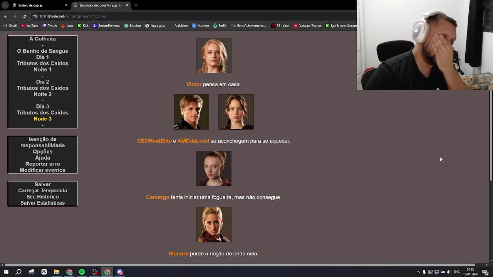
Task: Go back using the browser back arrow
Action: point(6,16)
